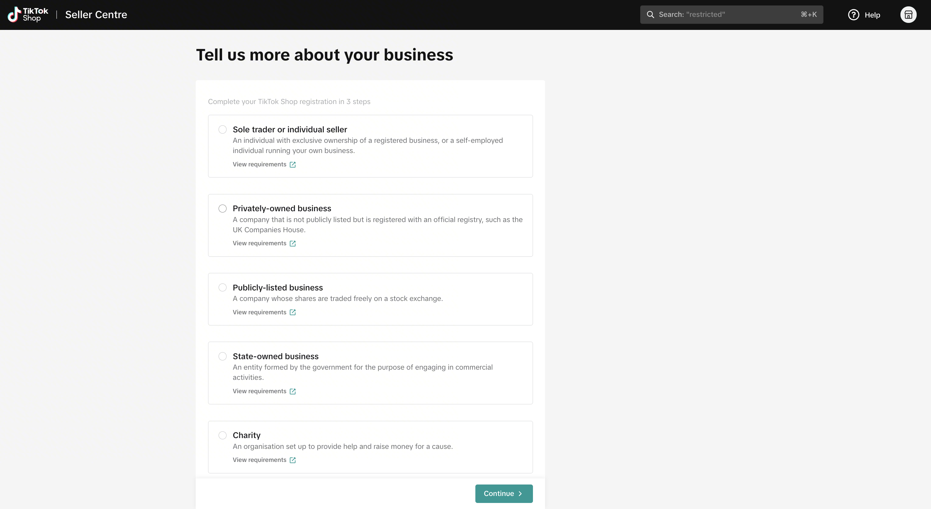The image size is (931, 509).
Task: Click external link icon under State-owned business
Action: pos(293,392)
